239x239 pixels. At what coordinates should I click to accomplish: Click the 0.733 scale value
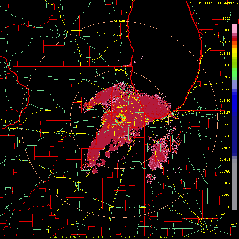(225, 89)
